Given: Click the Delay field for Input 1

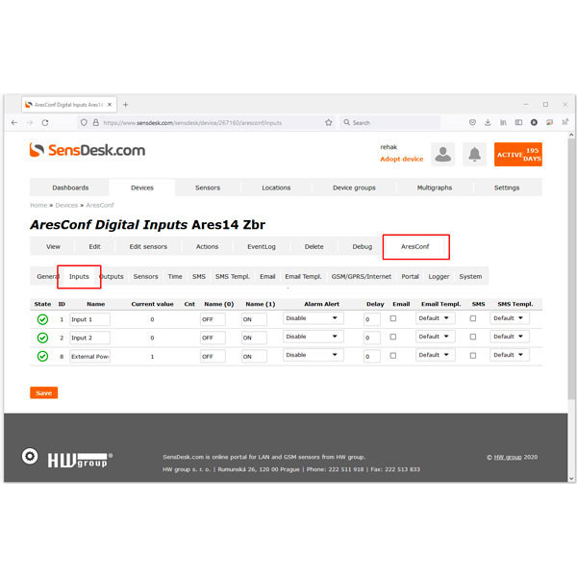Looking at the screenshot, I should [371, 319].
